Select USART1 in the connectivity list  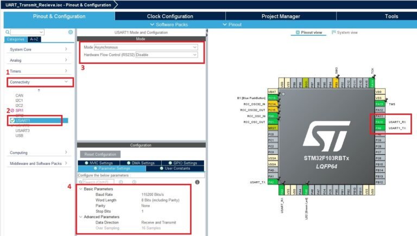pyautogui.click(x=23, y=120)
